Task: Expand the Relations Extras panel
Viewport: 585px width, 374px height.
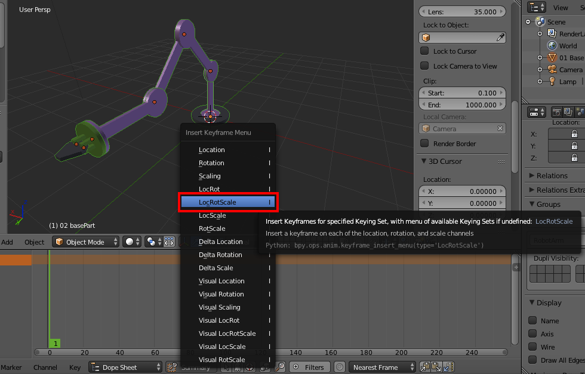Action: click(532, 190)
